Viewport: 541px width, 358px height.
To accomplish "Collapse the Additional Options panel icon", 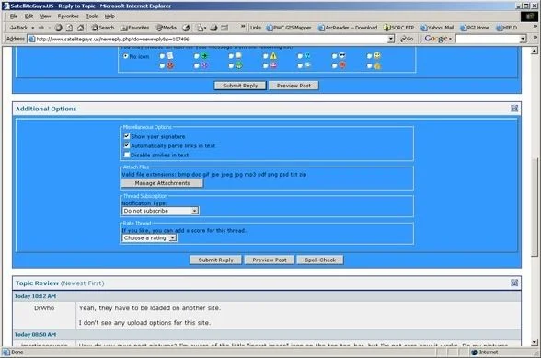I will [514, 109].
